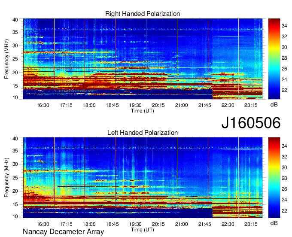Click the bottom color bar's dB label

pyautogui.click(x=274, y=223)
